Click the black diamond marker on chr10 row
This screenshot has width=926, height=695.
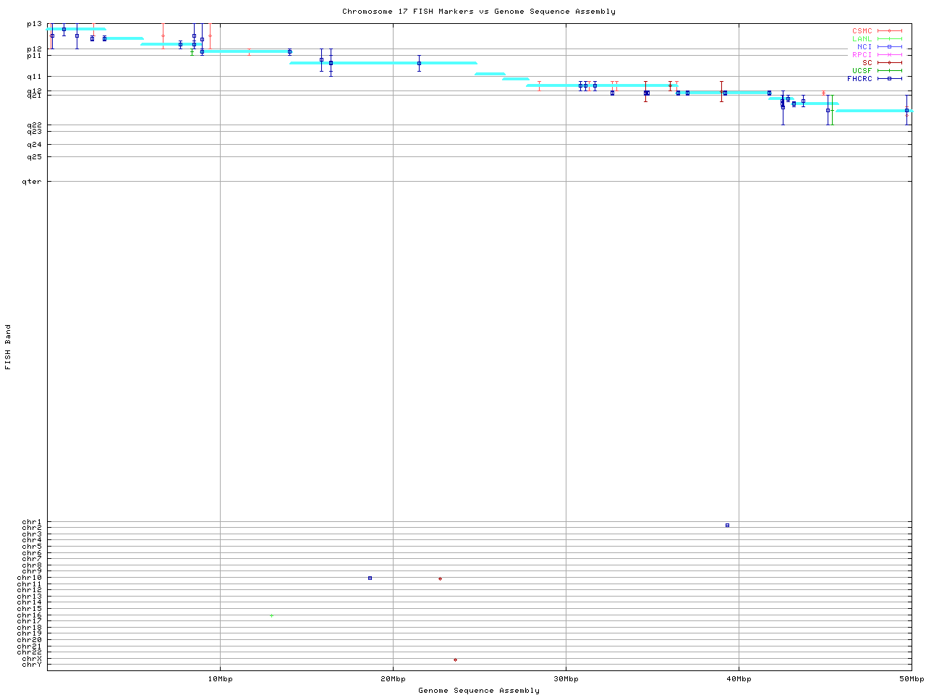coord(440,578)
